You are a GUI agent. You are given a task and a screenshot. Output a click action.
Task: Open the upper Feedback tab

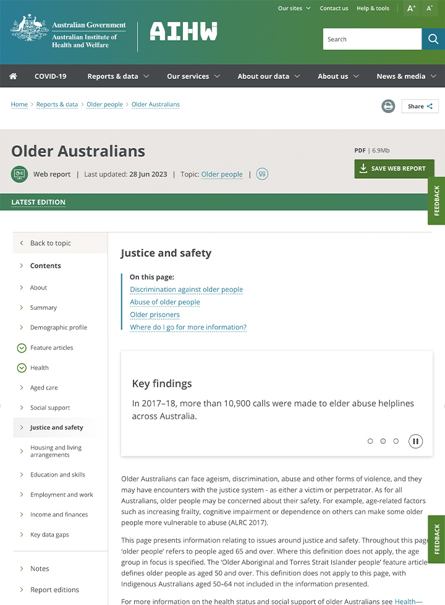point(436,201)
